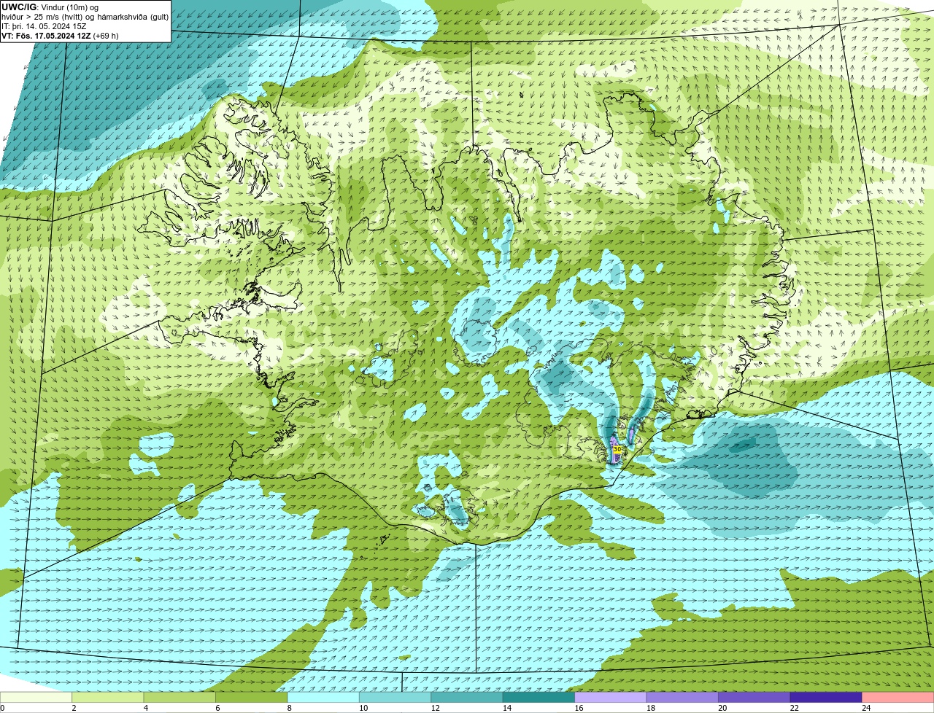Click the legend scale number 18
Image resolution: width=934 pixels, height=713 pixels.
(649, 708)
